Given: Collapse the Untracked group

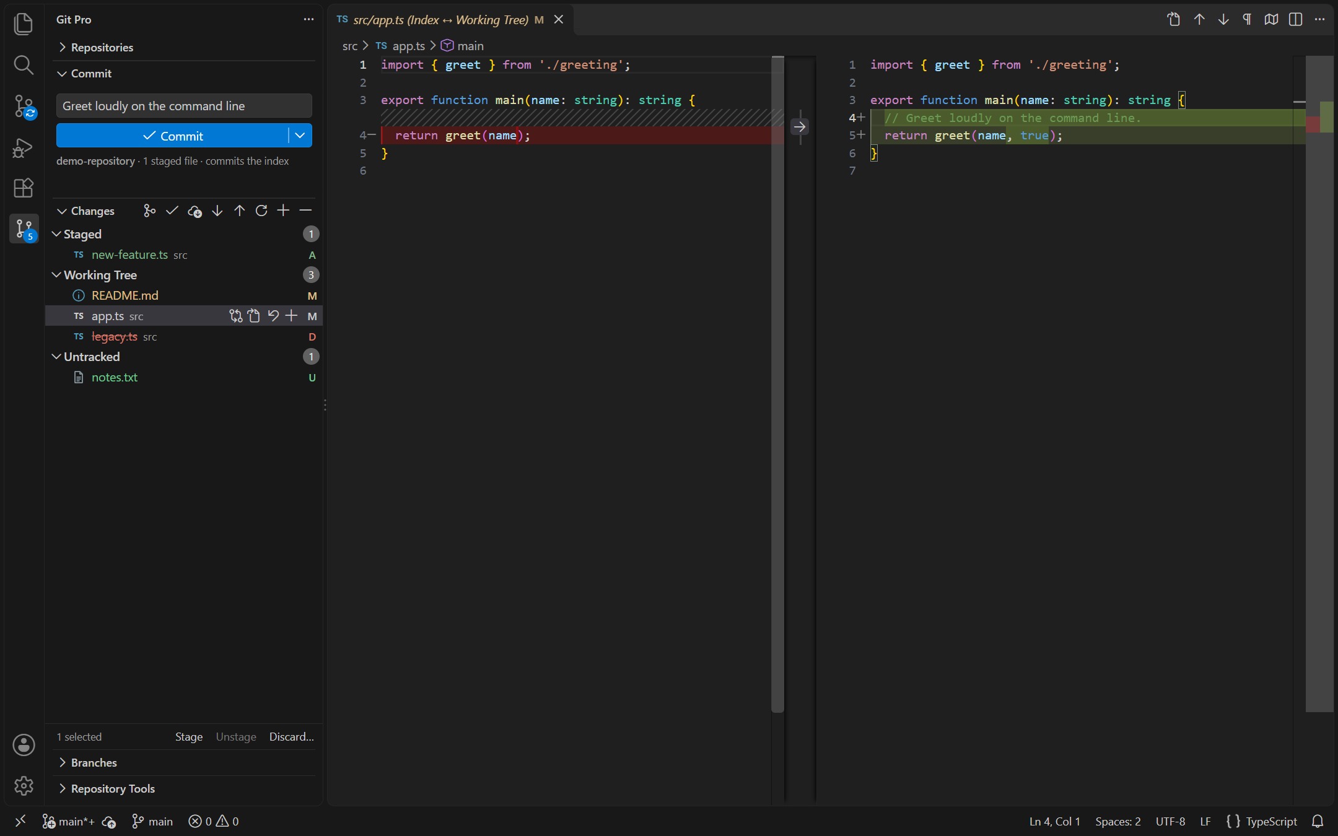Looking at the screenshot, I should (x=184, y=357).
